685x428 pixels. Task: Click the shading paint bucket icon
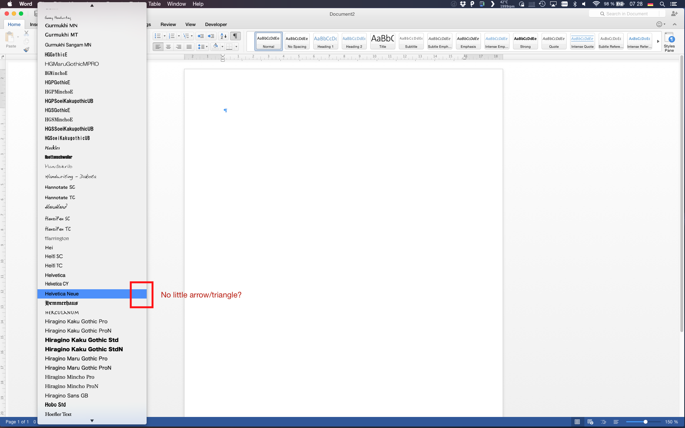tap(215, 46)
